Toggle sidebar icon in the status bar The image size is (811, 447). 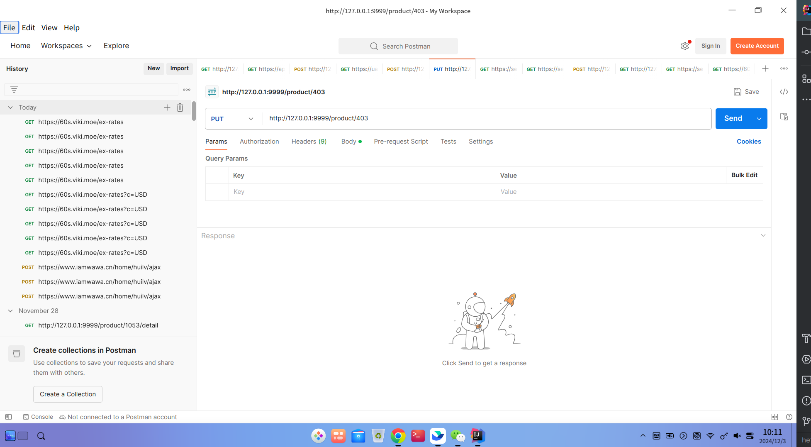coord(8,417)
